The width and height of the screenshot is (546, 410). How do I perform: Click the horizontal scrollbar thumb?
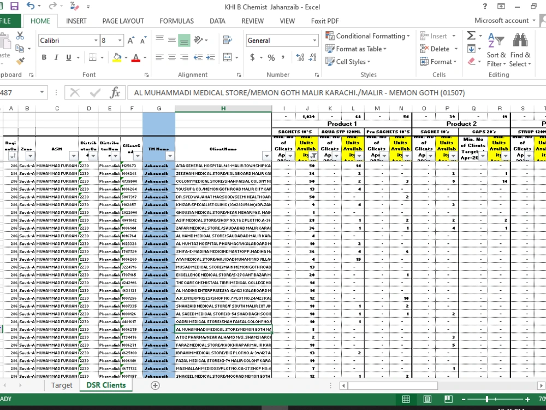pos(393,385)
